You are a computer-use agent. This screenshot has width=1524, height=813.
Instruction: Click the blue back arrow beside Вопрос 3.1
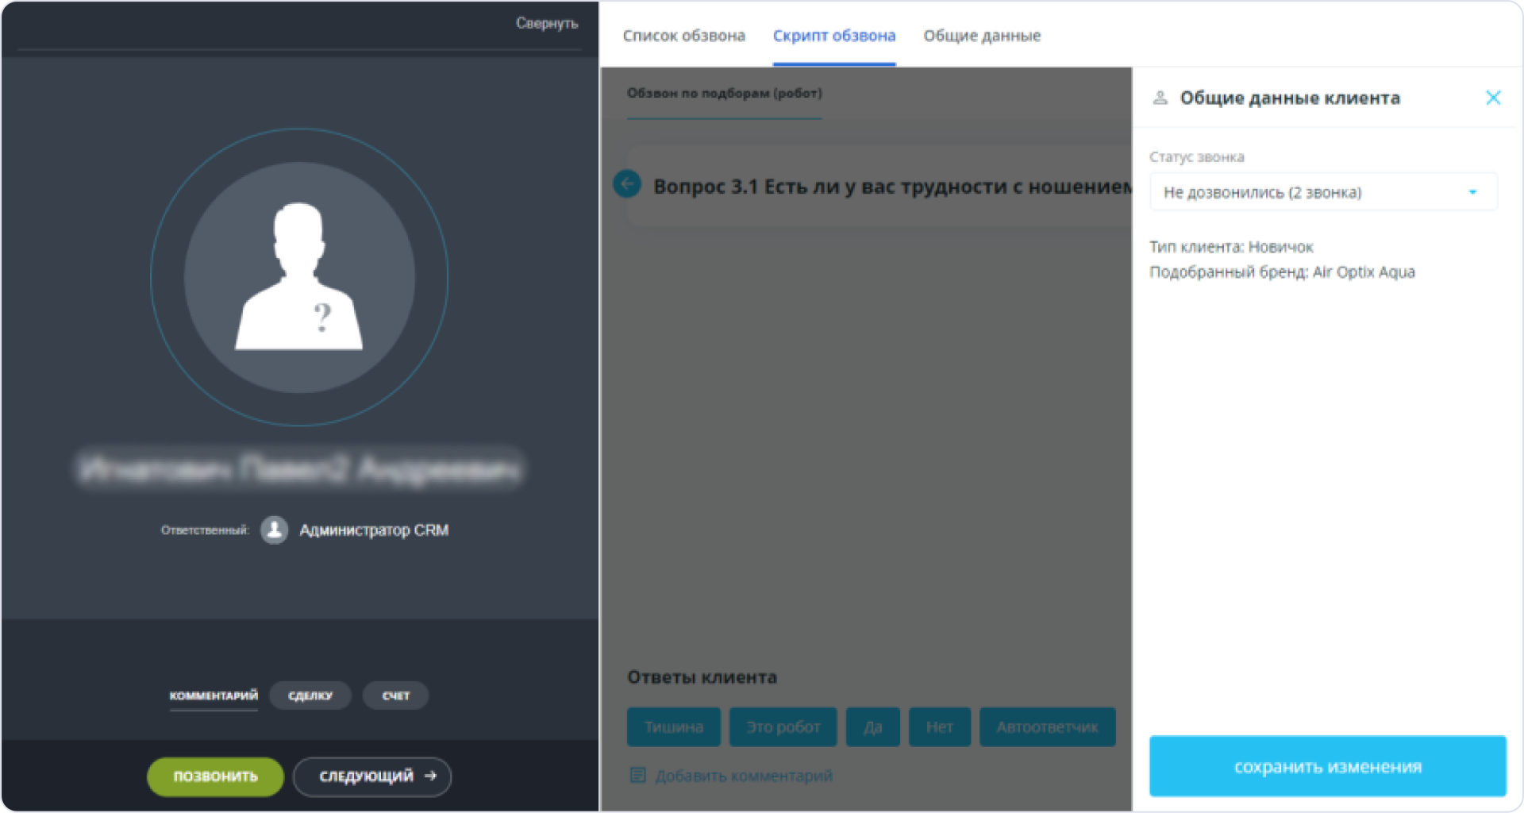click(627, 184)
